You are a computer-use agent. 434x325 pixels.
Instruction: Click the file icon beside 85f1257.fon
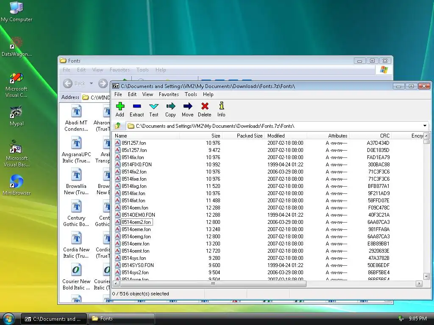click(x=118, y=143)
